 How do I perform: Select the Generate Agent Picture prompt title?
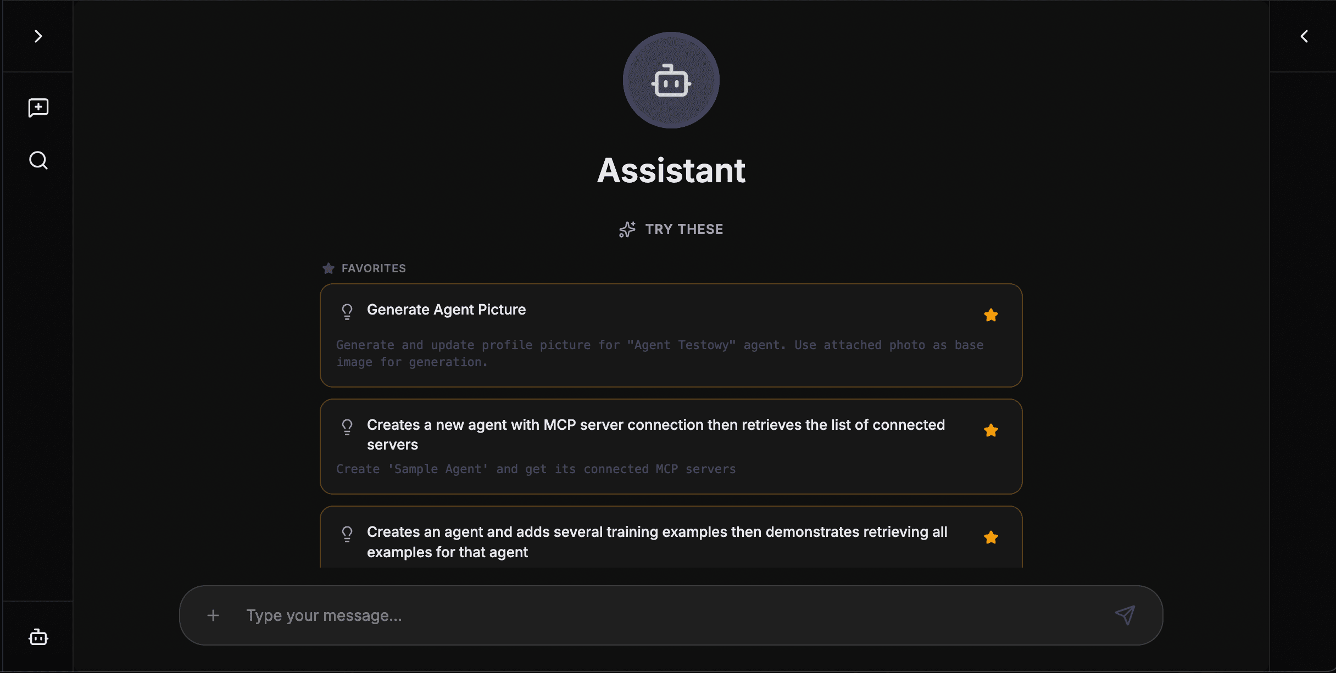click(x=446, y=310)
